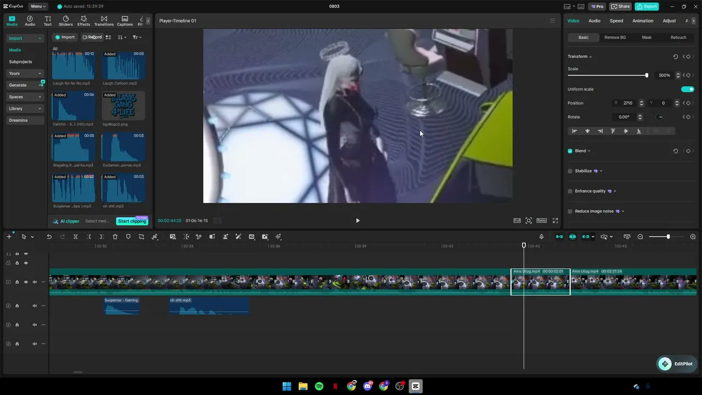Collapse the Transform section
The image size is (702, 395).
point(590,57)
